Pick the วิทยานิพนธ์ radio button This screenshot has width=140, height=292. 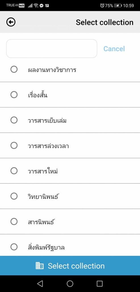tap(14, 196)
